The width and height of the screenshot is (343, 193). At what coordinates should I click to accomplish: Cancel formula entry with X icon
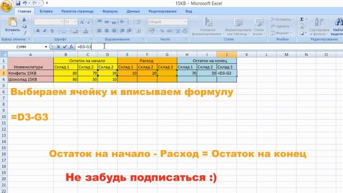tap(58, 47)
